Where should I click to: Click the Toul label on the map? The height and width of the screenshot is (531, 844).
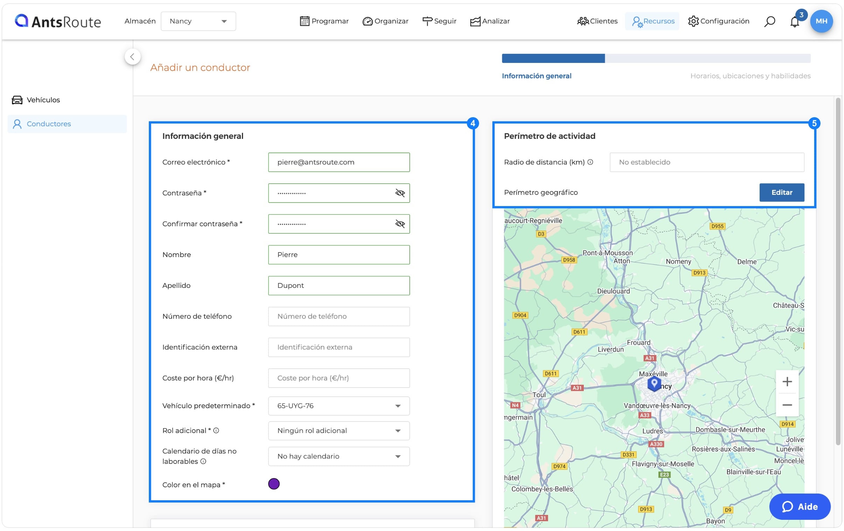(539, 395)
